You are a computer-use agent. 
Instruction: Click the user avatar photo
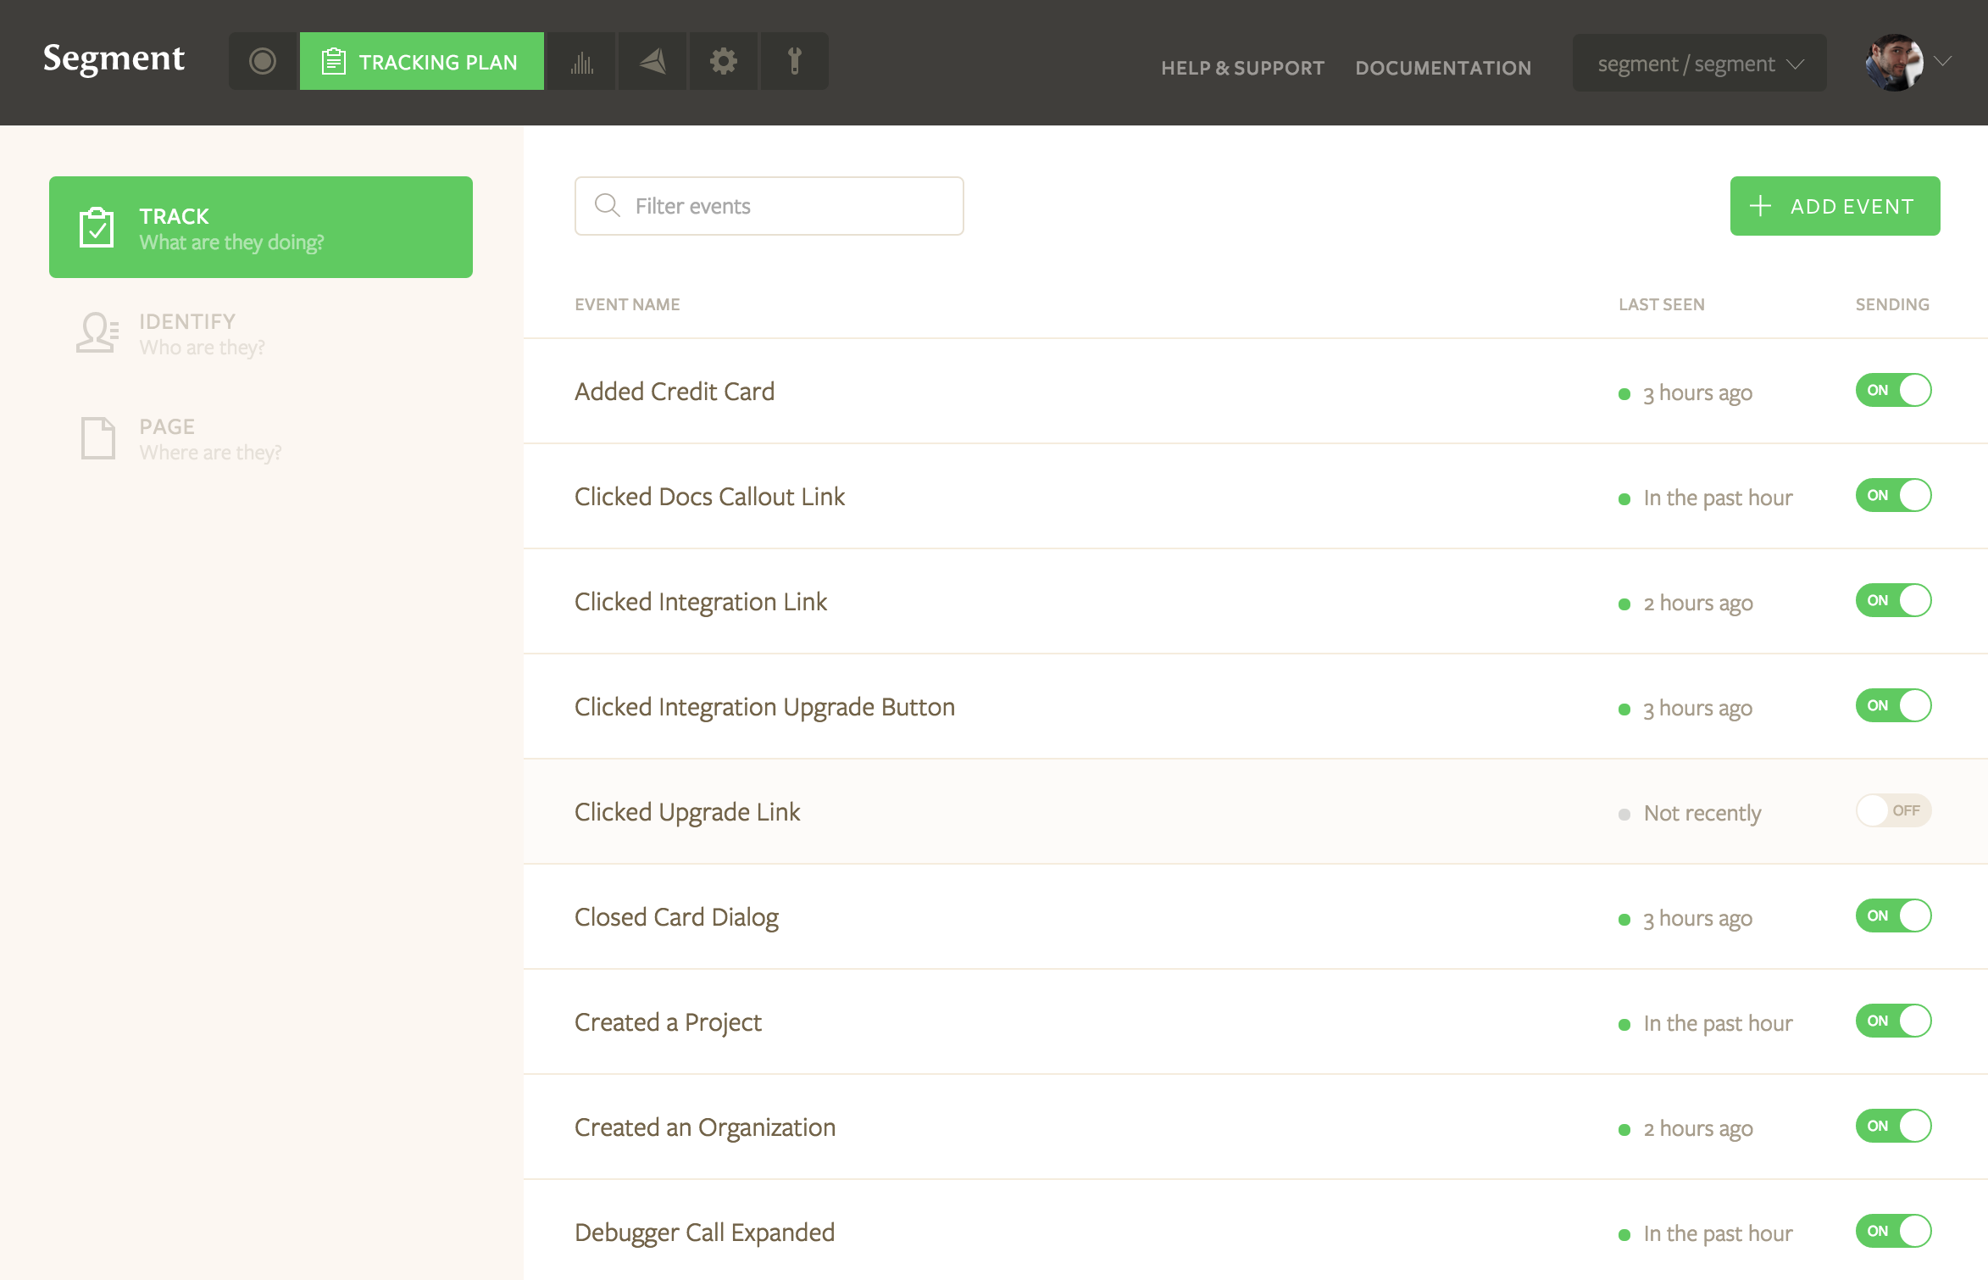(x=1894, y=63)
